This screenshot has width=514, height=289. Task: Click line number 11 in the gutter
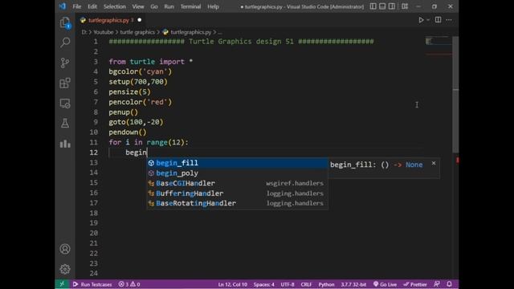point(93,142)
